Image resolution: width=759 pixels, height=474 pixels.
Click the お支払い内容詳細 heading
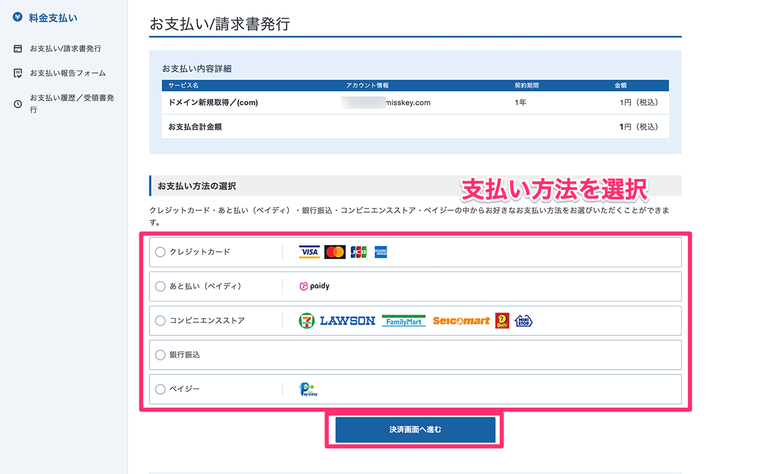197,69
